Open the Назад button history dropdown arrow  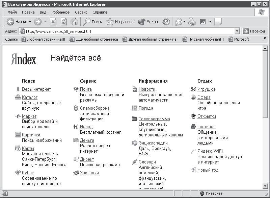[x=30, y=22]
